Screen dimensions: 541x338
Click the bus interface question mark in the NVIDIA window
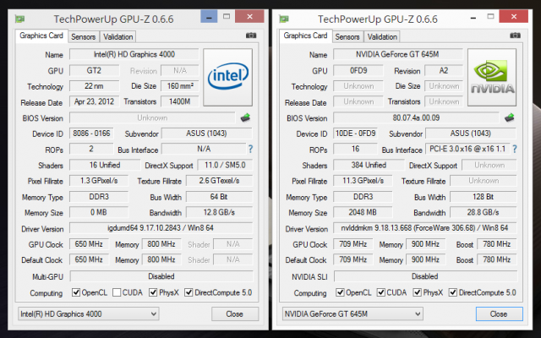pos(515,149)
